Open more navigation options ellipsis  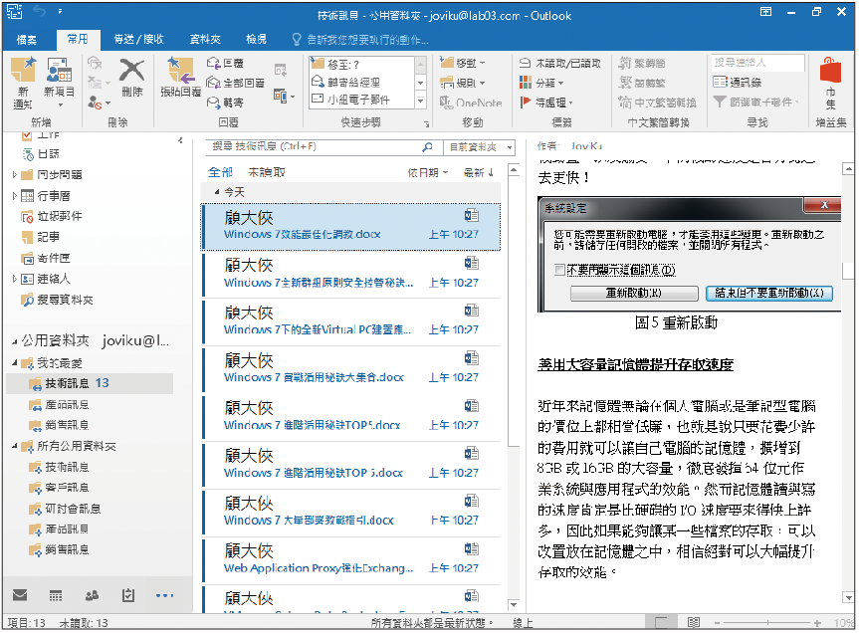[164, 595]
